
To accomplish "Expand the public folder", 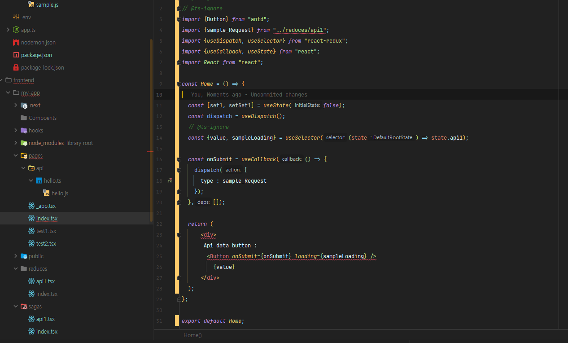I will coord(16,256).
